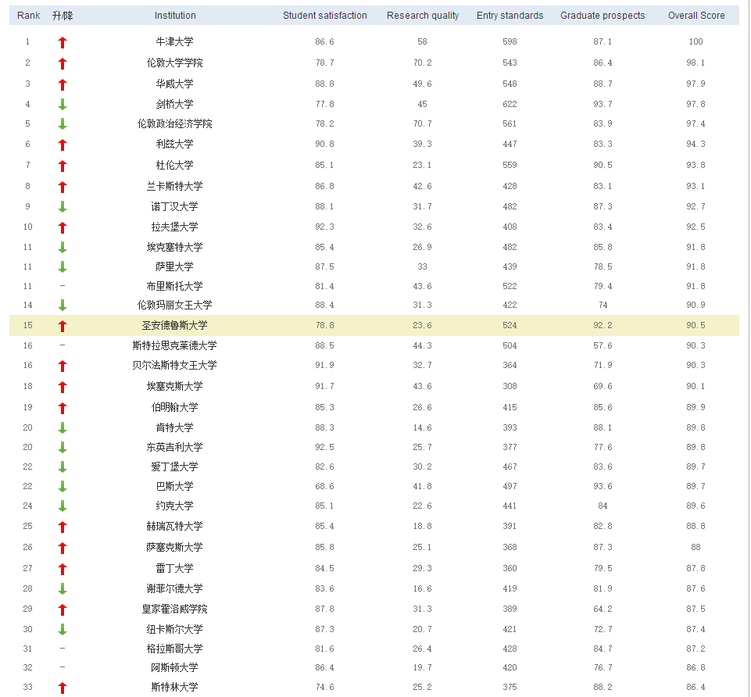Viewport: 751px width, 697px height.
Task: Click red up arrow for 雷丁大学
Action: pyautogui.click(x=63, y=569)
